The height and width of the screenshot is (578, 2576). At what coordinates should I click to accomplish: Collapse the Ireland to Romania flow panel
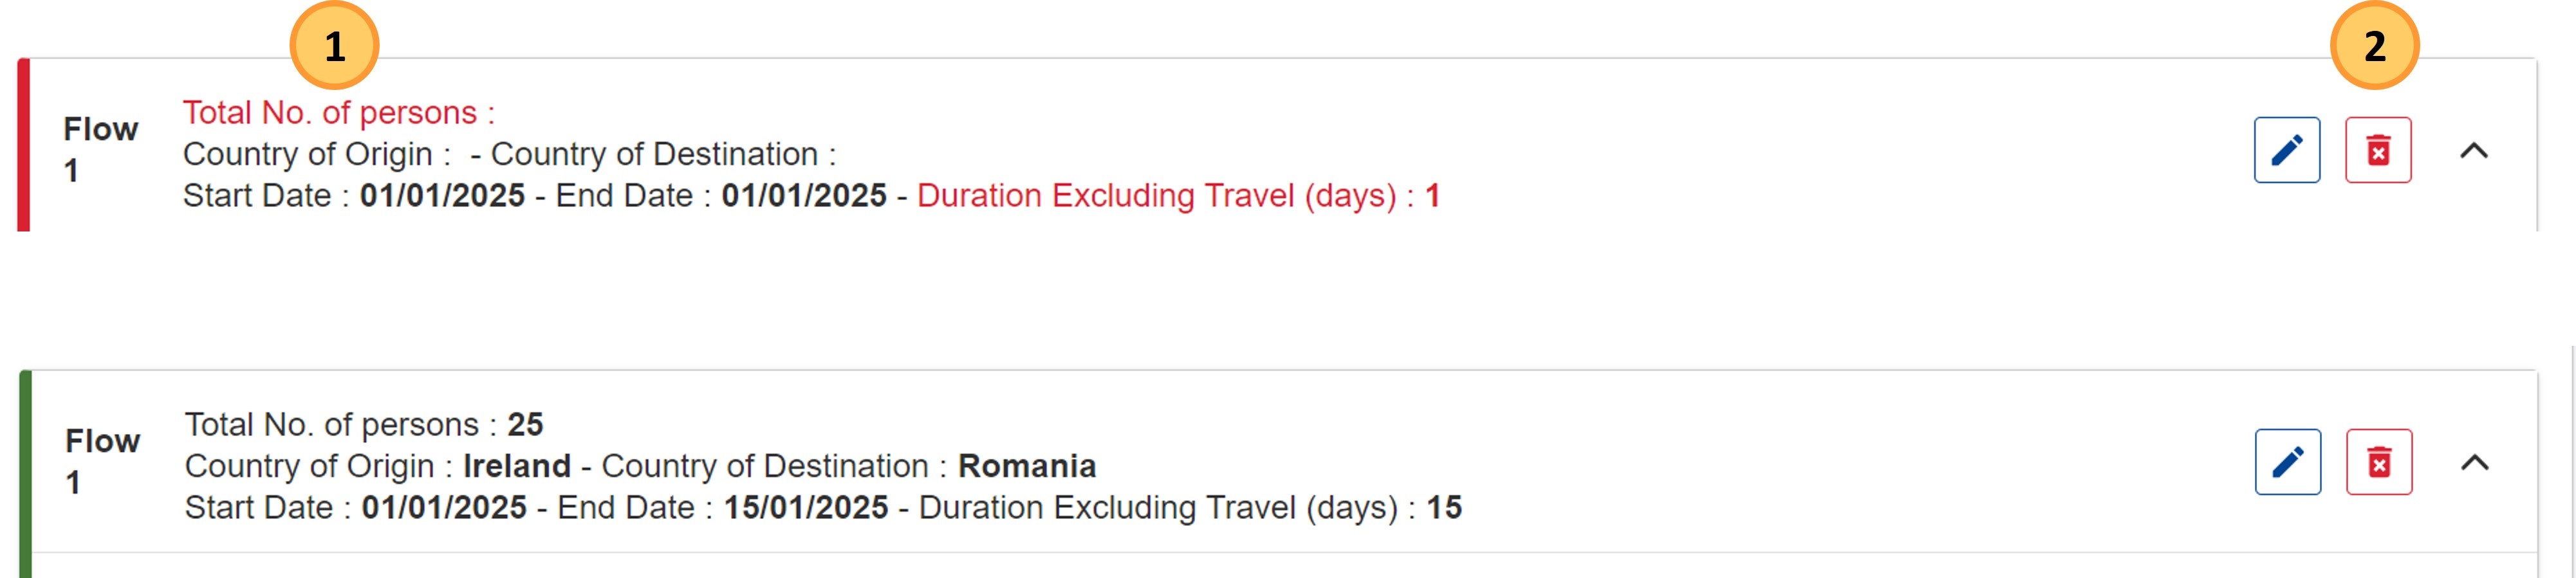[2474, 462]
